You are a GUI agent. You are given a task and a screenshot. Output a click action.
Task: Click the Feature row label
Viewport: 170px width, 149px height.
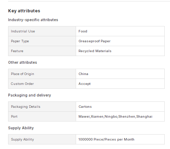tap(17, 51)
